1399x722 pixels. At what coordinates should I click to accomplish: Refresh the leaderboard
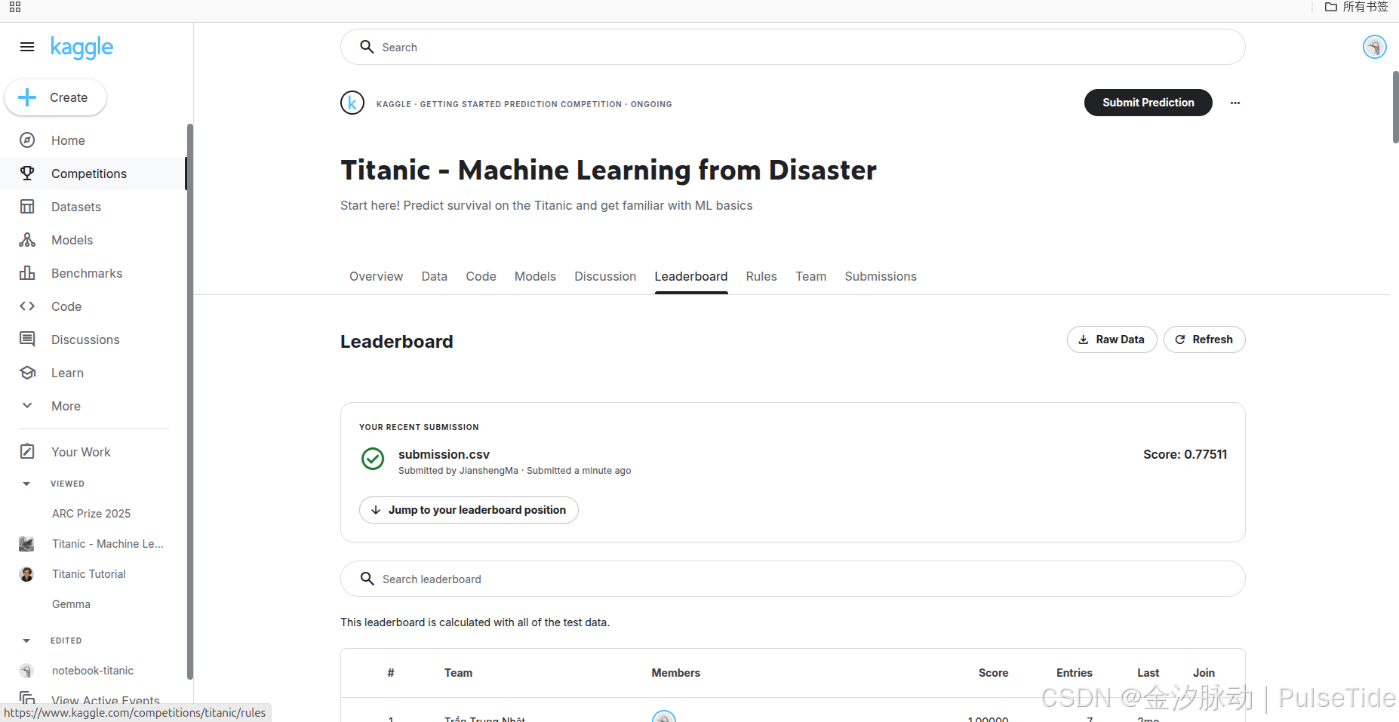click(1204, 339)
